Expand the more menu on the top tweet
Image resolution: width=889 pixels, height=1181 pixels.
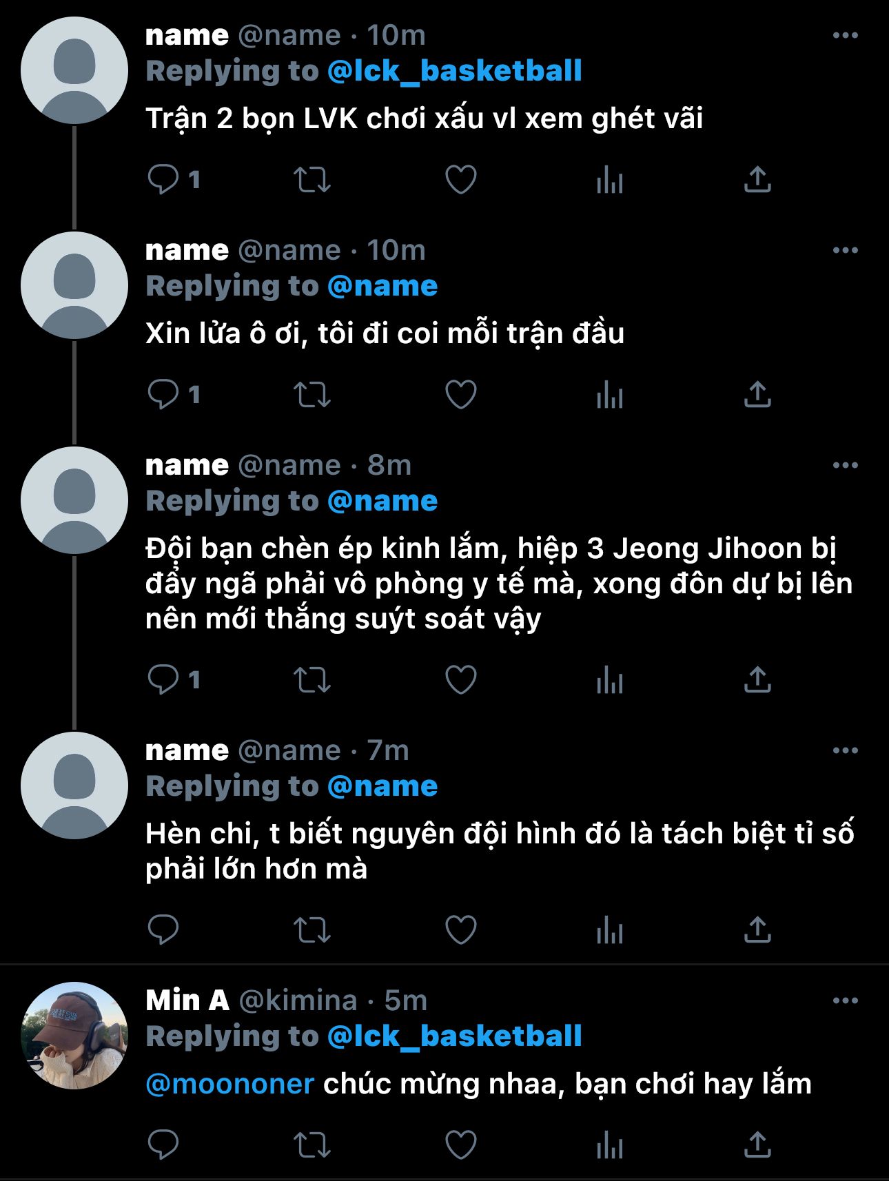pos(845,35)
